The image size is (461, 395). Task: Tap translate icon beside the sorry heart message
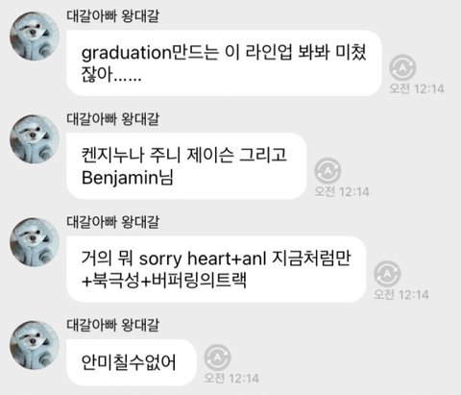coord(387,274)
